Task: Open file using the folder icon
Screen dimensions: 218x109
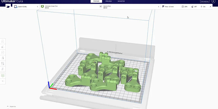Action: pyautogui.click(x=8, y=6)
